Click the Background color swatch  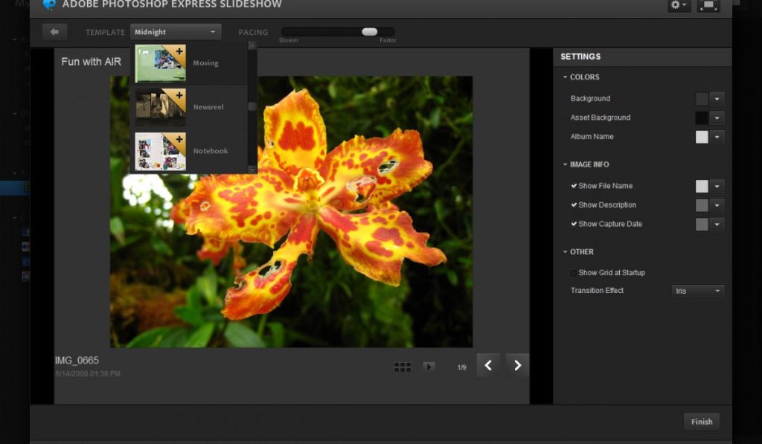click(702, 99)
